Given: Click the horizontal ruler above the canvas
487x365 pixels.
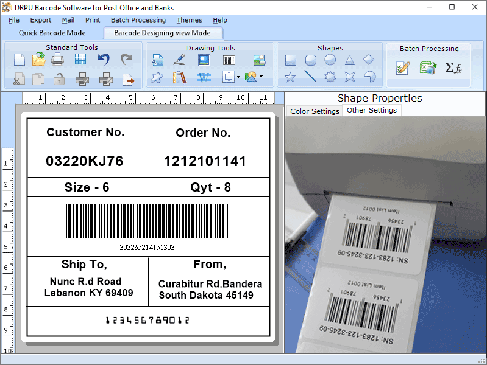Looking at the screenshot, I should 149,98.
